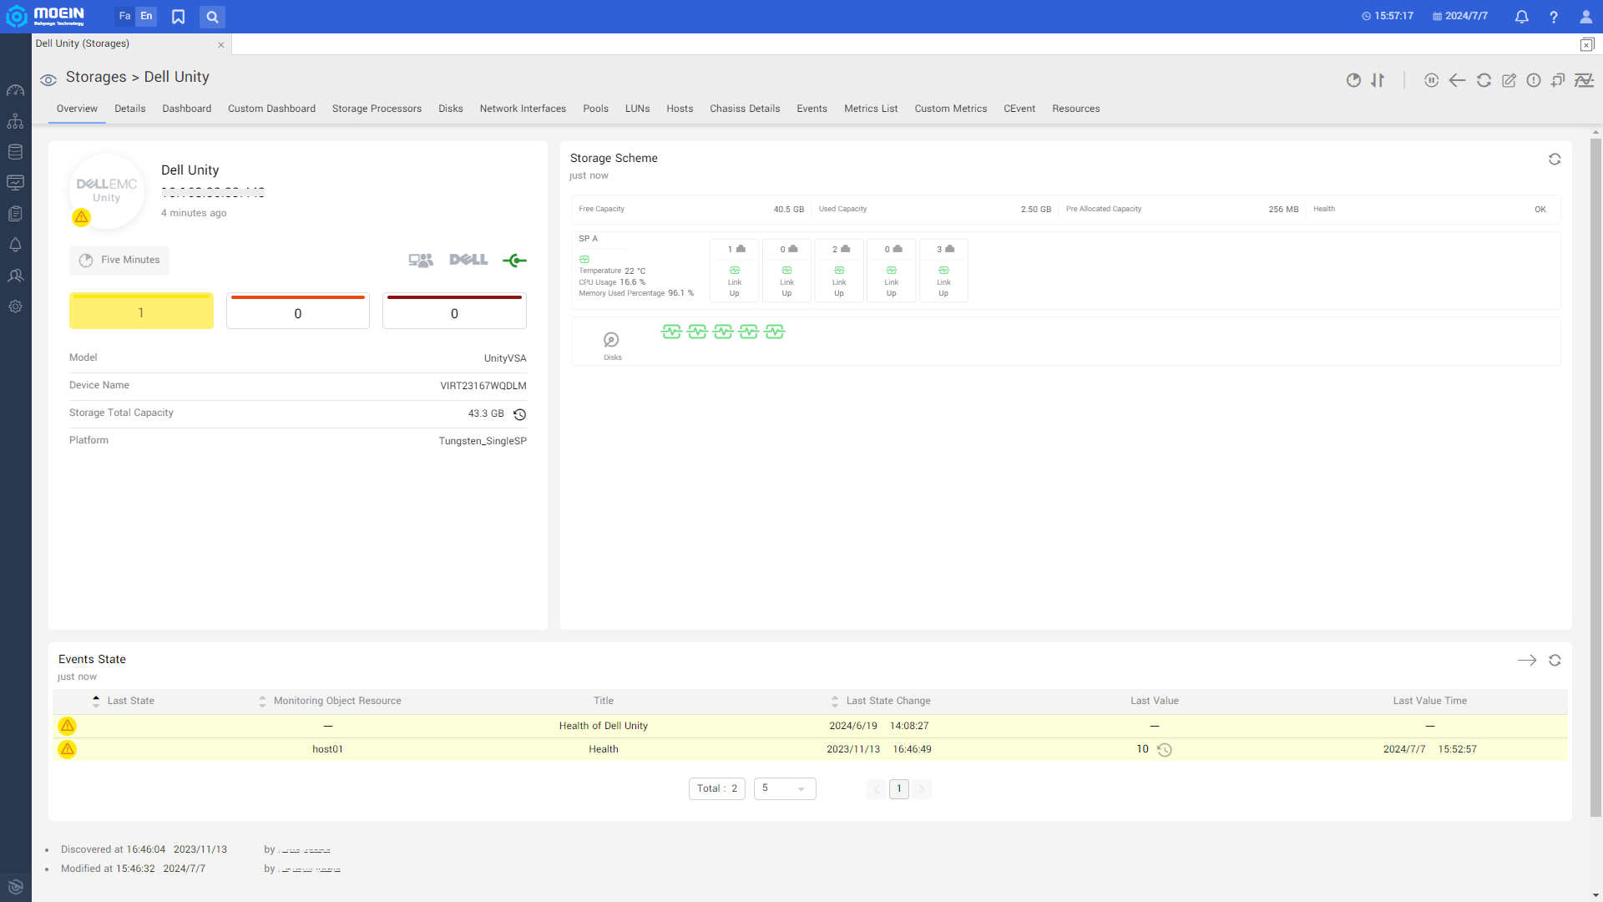This screenshot has width=1603, height=902.
Task: Click the Moein logo in header
Action: pos(45,16)
